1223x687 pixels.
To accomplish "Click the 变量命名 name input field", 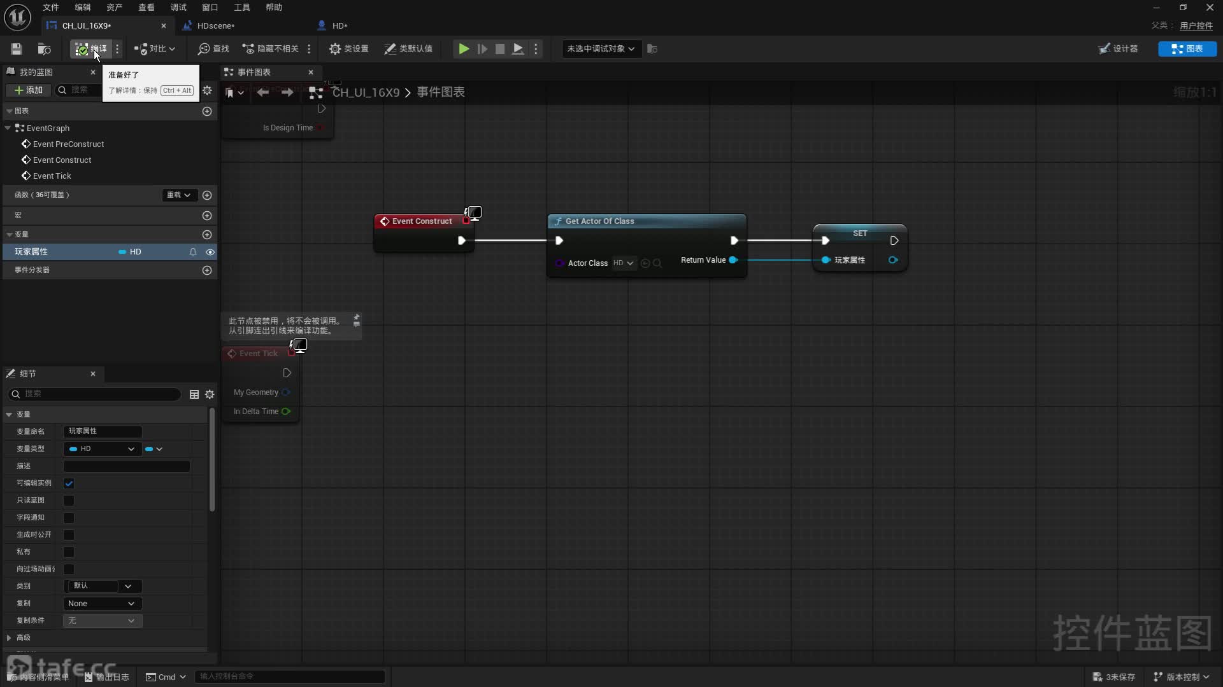I will (x=103, y=431).
